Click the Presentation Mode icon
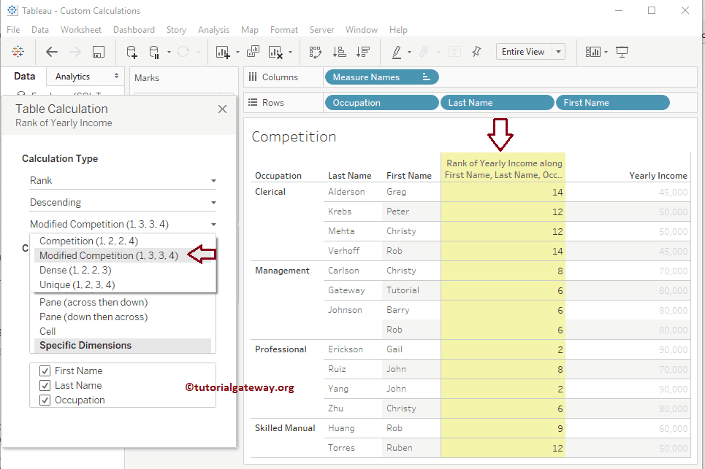Image resolution: width=705 pixels, height=469 pixels. click(x=622, y=52)
